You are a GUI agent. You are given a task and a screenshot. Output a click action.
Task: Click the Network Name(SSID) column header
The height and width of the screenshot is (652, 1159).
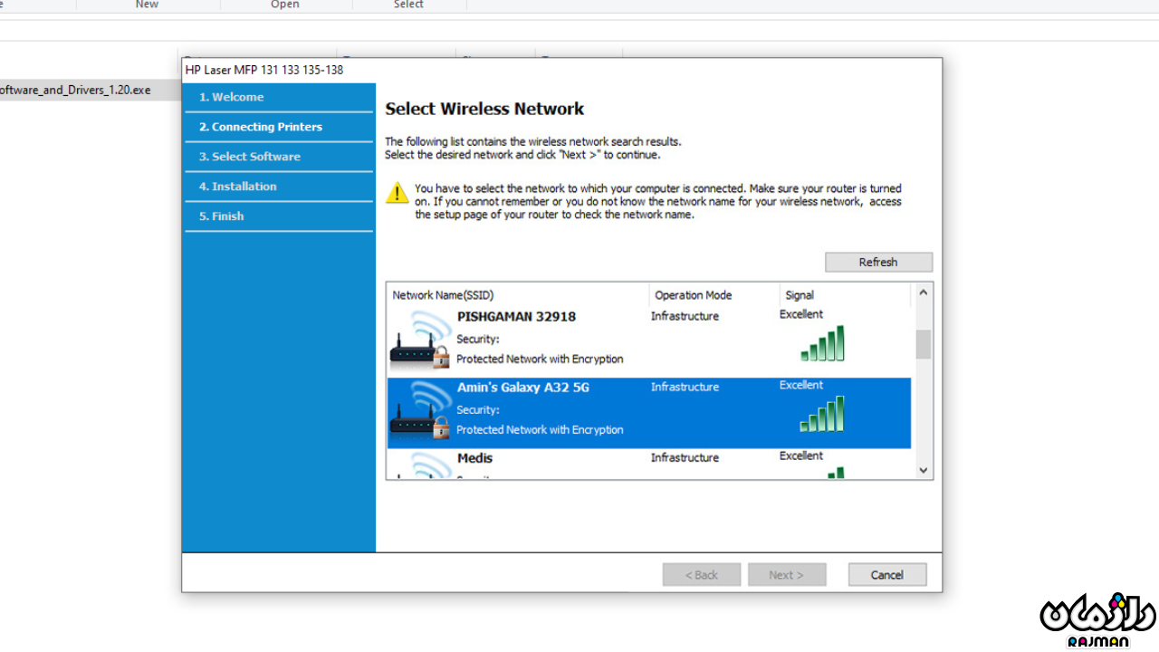(518, 295)
